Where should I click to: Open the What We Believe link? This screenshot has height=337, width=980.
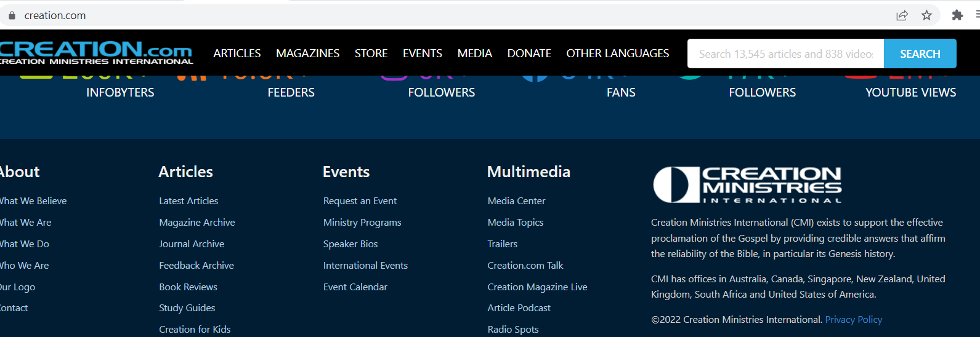pyautogui.click(x=33, y=201)
